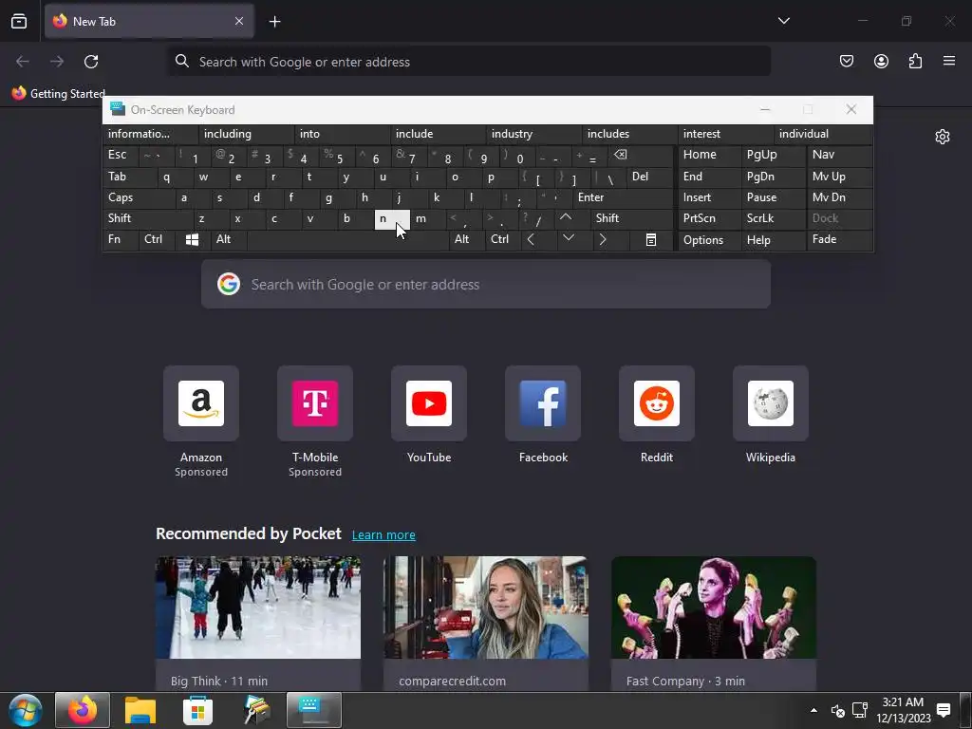Screen dimensions: 972x729
Task: Choose the 'industry' word suggestion
Action: point(533,134)
